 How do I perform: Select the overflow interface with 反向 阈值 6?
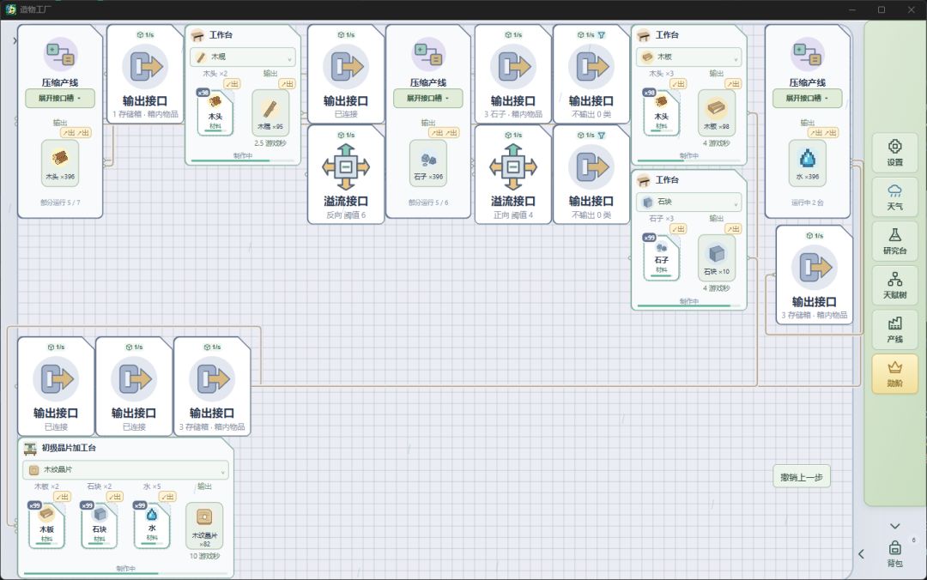coord(346,174)
